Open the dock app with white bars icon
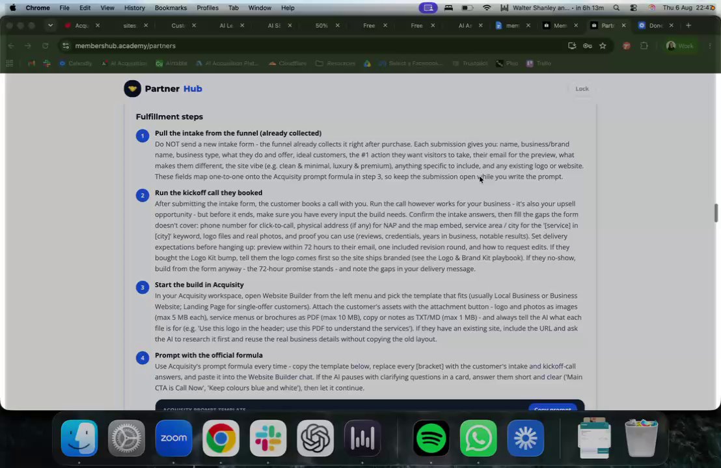The width and height of the screenshot is (721, 468). [362, 437]
